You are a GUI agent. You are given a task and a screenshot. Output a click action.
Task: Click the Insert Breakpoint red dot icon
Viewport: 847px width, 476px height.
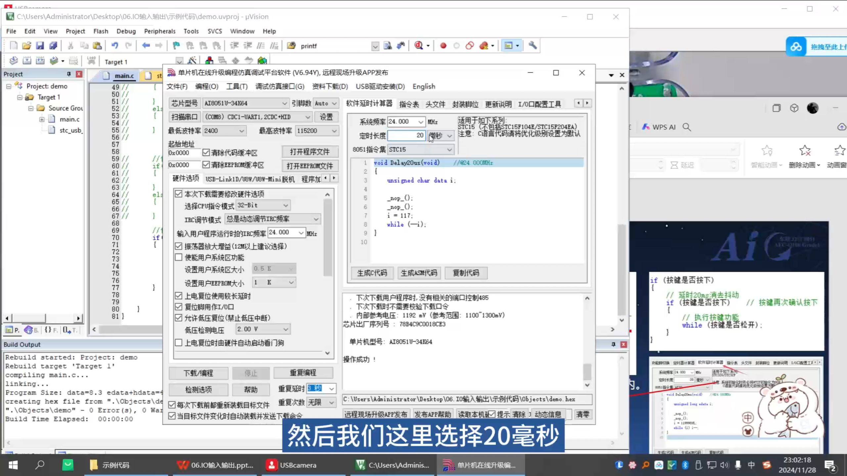tap(443, 46)
